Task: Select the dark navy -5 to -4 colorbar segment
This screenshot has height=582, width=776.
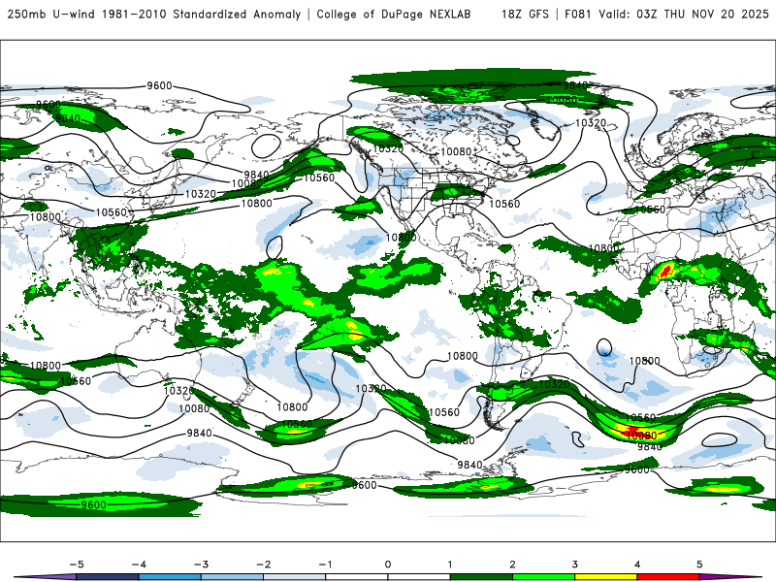Action: pos(108,577)
